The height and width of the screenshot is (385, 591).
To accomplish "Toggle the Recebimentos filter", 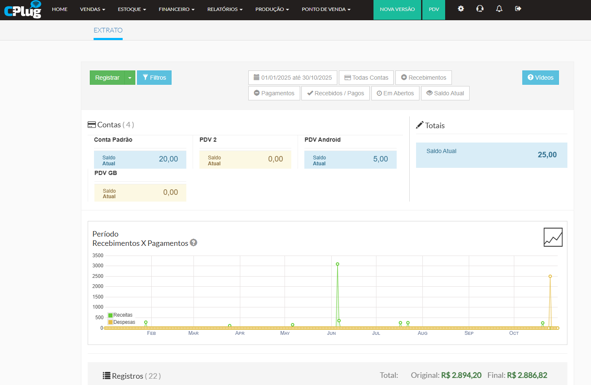I will click(423, 78).
